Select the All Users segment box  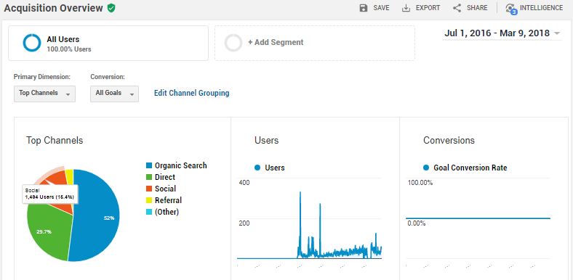coord(108,43)
